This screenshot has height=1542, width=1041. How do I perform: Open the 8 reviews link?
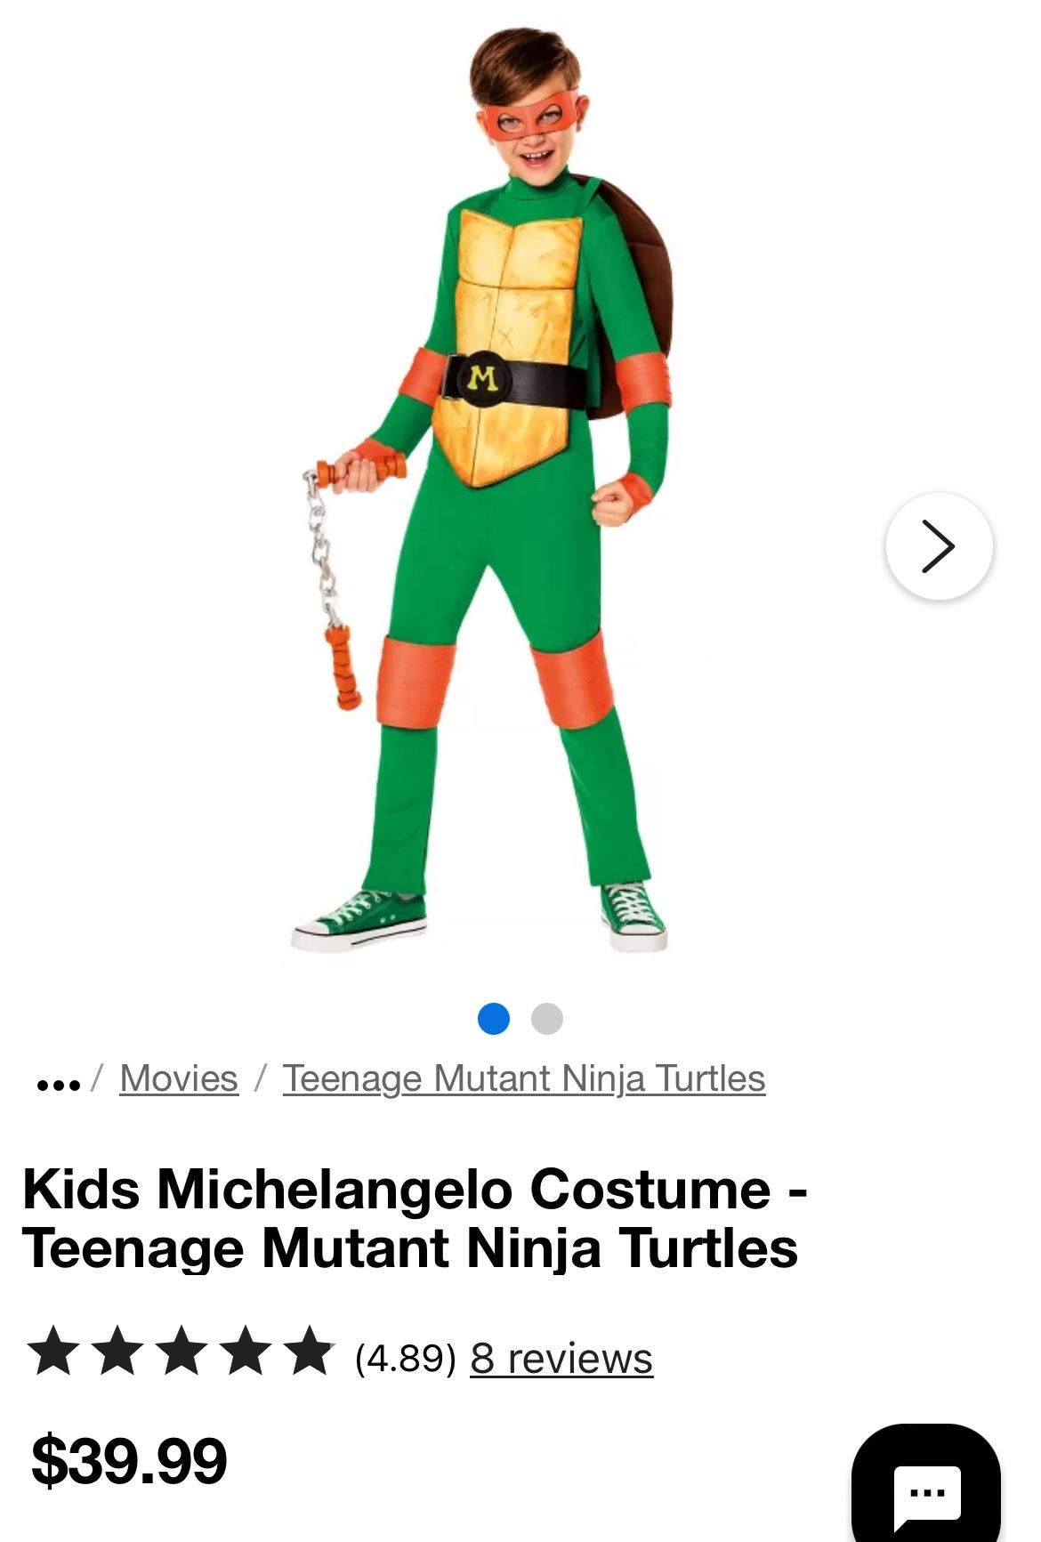561,1358
